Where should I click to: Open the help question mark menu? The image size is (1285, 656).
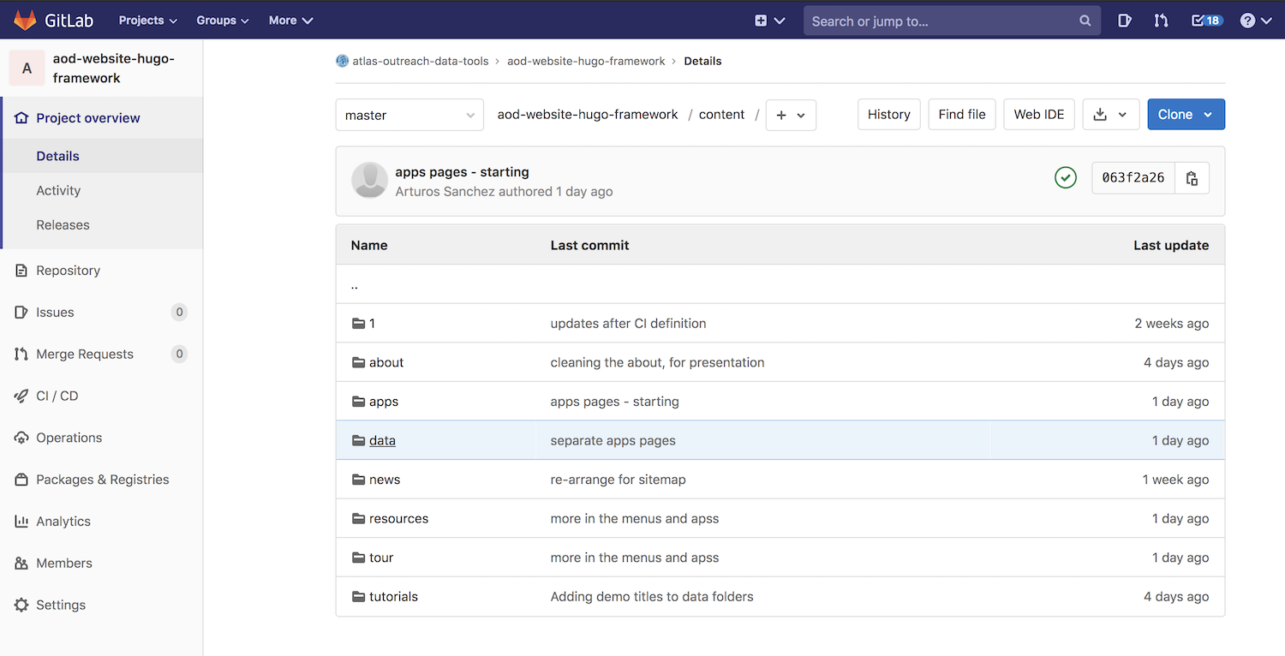[x=1256, y=21]
